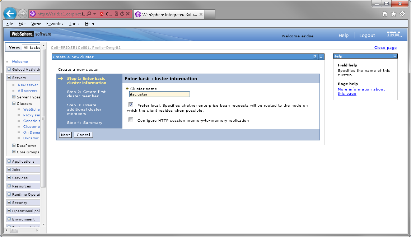411x237 pixels.
Task: Open More information about this page link
Action: point(361,92)
